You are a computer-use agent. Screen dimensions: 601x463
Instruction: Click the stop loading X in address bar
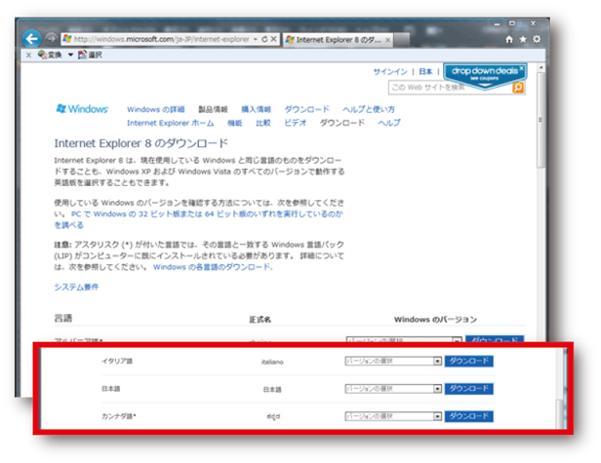[x=273, y=39]
